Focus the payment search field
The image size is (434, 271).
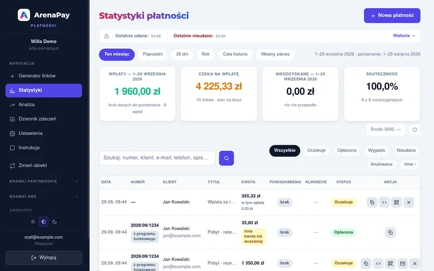(x=157, y=158)
